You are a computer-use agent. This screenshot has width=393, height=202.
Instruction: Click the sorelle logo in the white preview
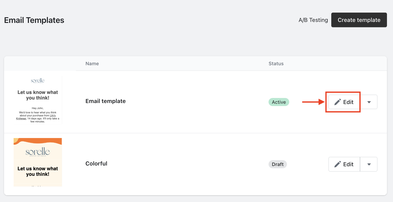(x=38, y=81)
